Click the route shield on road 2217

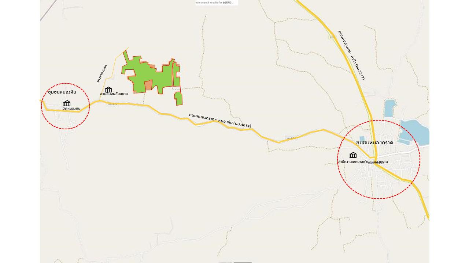[332, 37]
